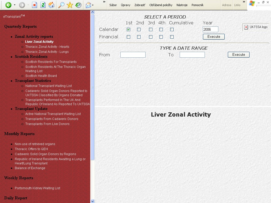Click Execute button for date range

(239, 54)
